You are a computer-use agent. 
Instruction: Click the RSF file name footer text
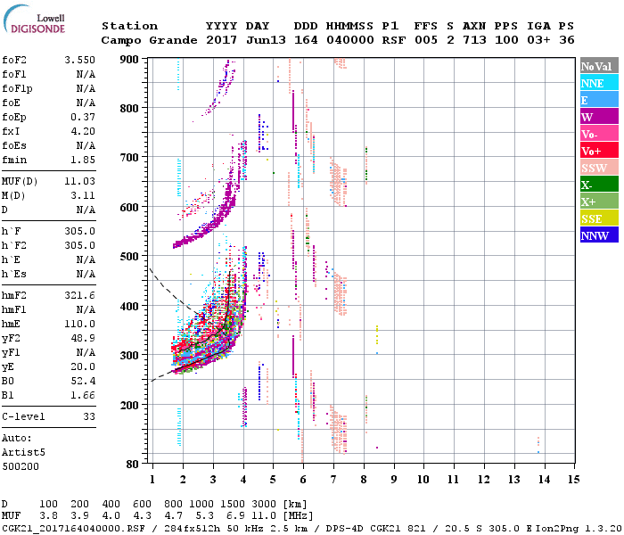point(76,528)
